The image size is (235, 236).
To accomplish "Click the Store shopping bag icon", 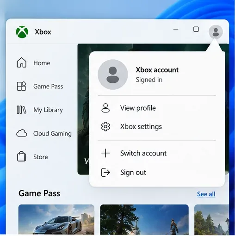I will click(x=21, y=156).
